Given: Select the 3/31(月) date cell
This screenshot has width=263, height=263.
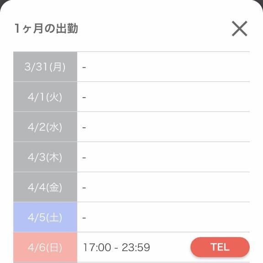Looking at the screenshot, I should 45,67.
